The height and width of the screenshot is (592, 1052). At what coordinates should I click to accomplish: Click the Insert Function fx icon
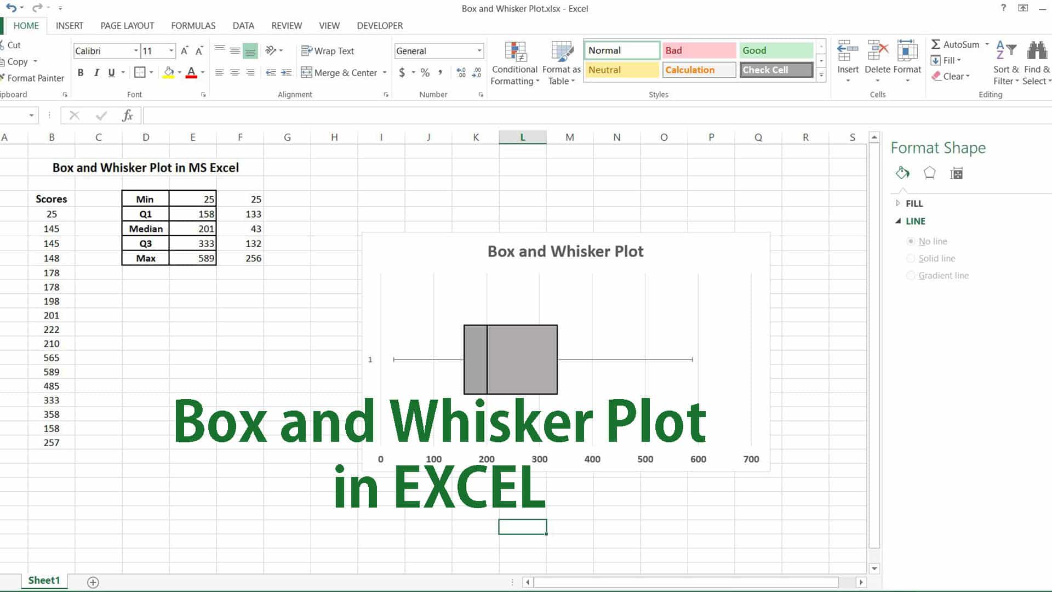point(128,116)
